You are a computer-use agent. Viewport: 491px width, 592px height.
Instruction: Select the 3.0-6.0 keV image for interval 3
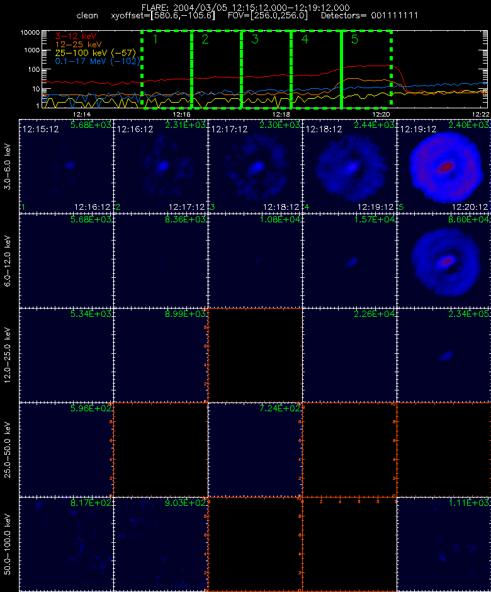(255, 166)
